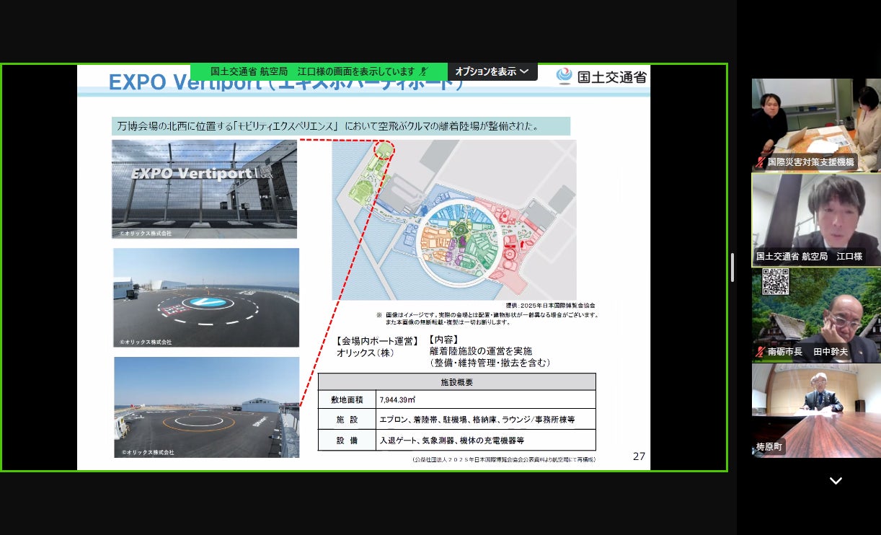Click the green circled vertiport marker on map

[385, 150]
